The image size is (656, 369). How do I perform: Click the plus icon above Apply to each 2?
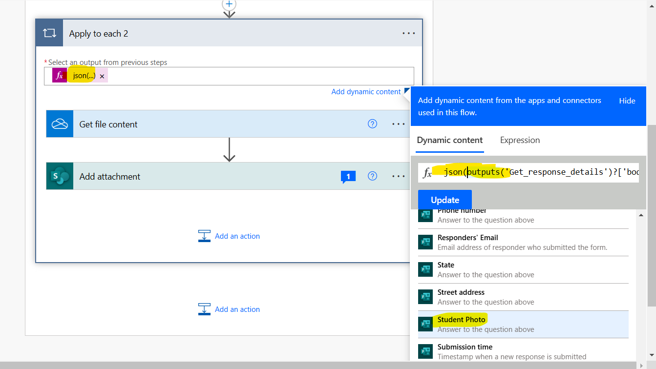coord(229,4)
